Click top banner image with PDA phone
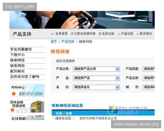The height and width of the screenshot is (131, 164). 82,20
